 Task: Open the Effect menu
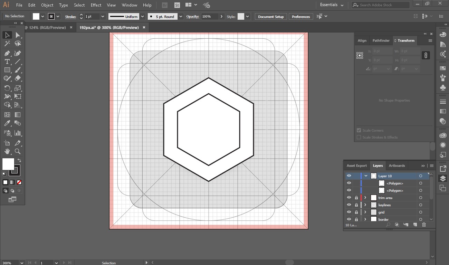(96, 5)
